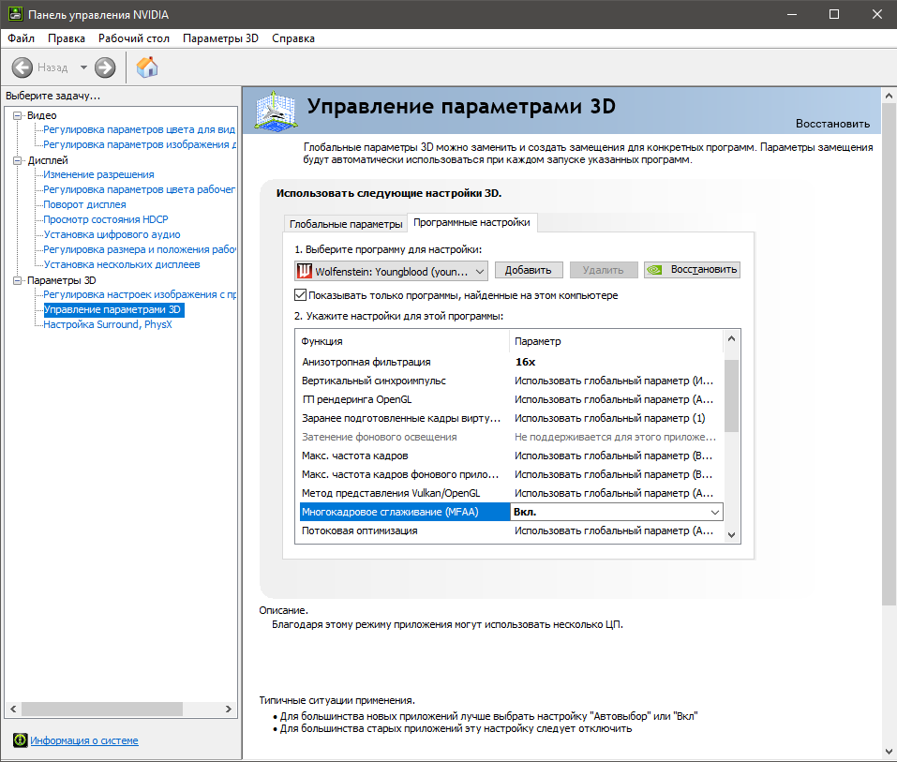Screen dimensions: 897x762
Task: Open the Файл menu
Action: coord(22,38)
